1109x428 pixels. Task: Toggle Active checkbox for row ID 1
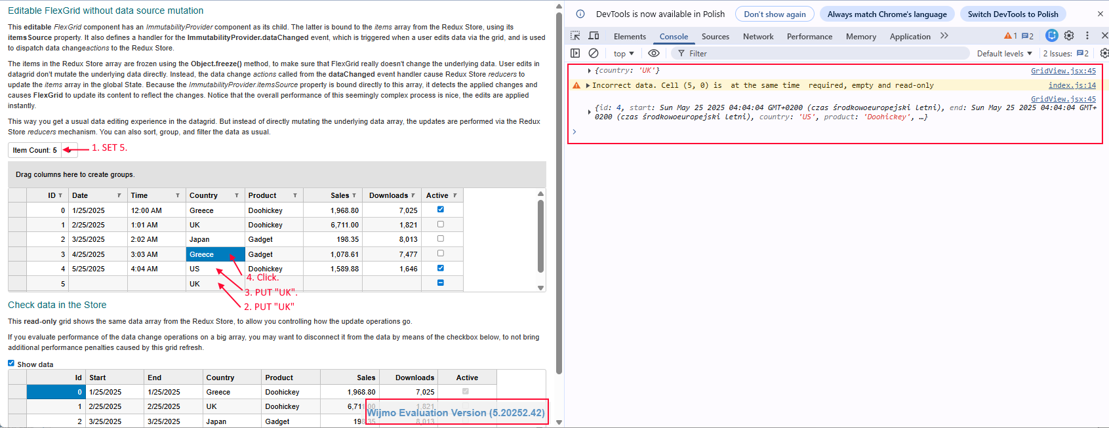[440, 224]
